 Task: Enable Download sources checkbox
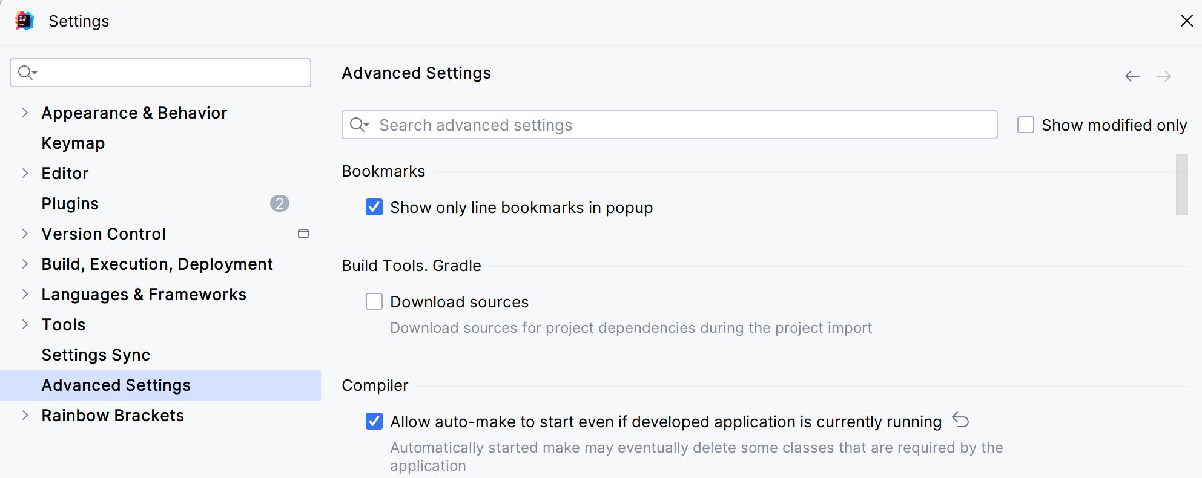[x=374, y=301]
